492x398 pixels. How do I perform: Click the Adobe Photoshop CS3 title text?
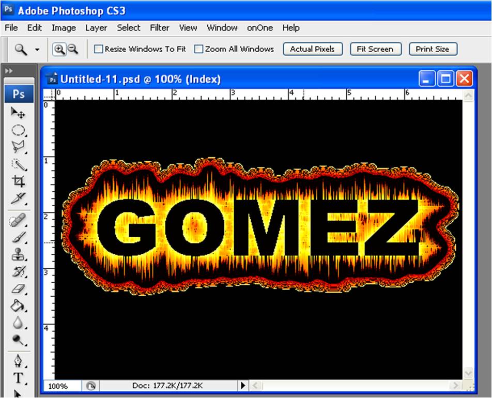(72, 11)
